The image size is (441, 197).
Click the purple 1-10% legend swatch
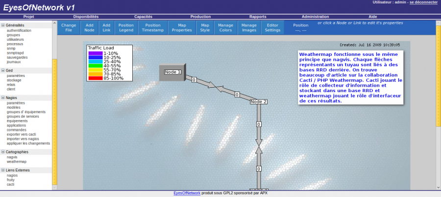click(96, 53)
